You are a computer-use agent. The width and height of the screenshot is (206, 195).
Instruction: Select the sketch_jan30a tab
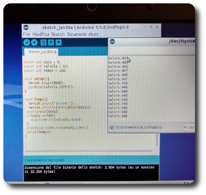point(41,52)
